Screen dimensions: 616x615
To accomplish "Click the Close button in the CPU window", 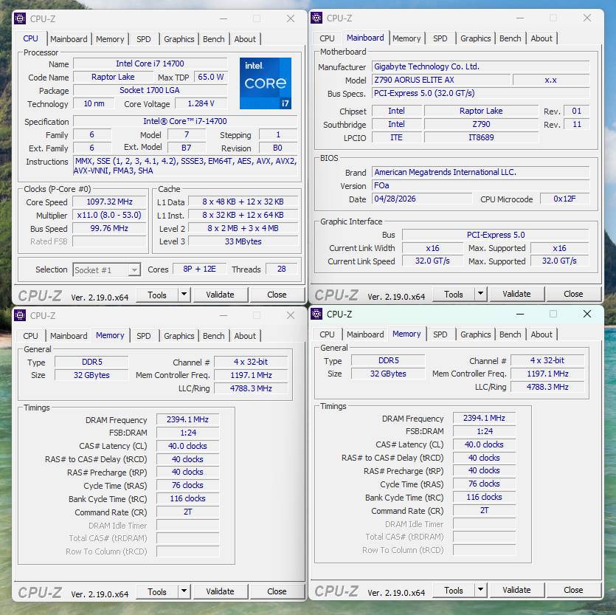I will point(277,295).
